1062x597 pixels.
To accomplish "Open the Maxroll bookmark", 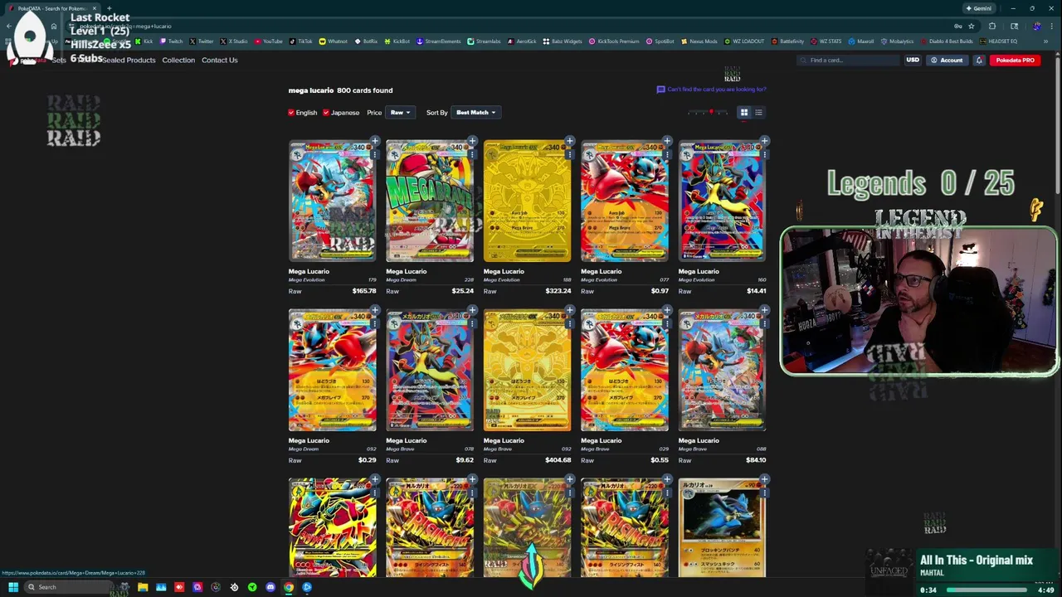I will pos(862,41).
